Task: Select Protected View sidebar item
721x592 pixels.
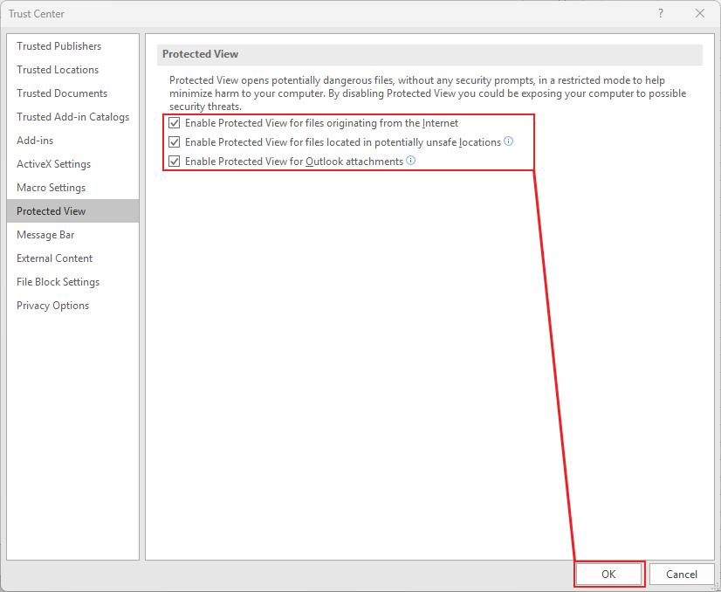Action: pyautogui.click(x=73, y=211)
